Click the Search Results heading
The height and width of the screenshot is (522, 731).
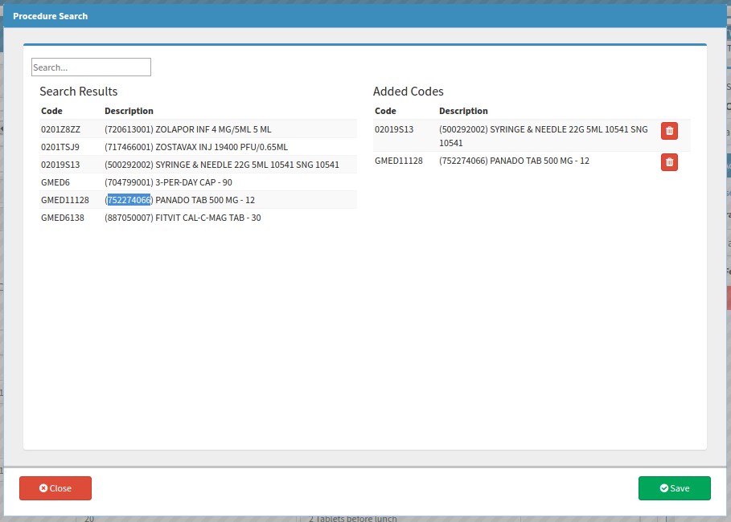79,92
